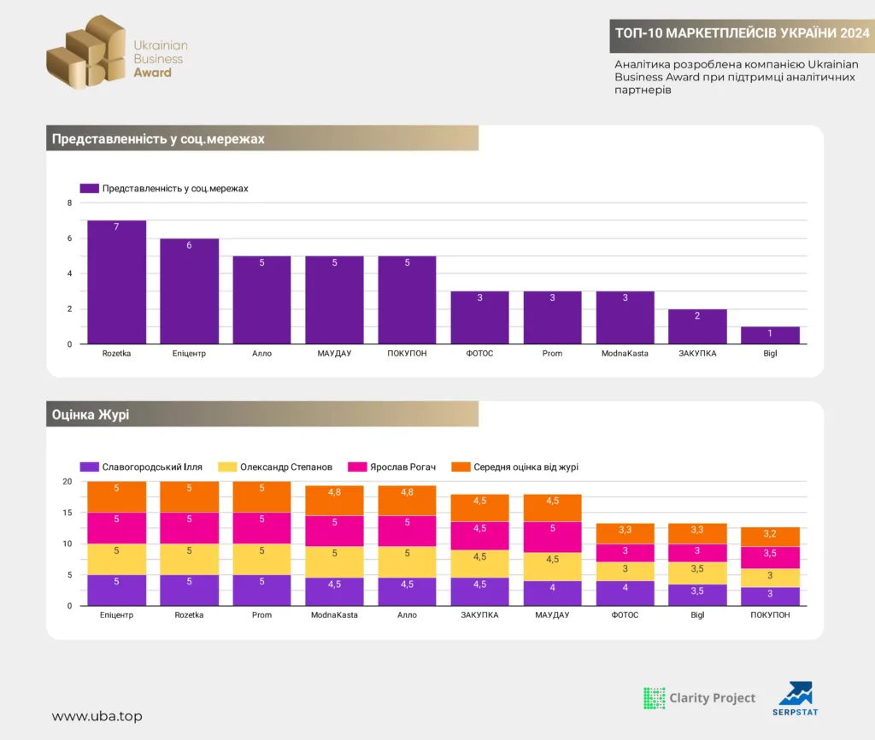Click the purple 4 segment of МАУДАУ jury bar
The width and height of the screenshot is (875, 740).
click(x=553, y=593)
